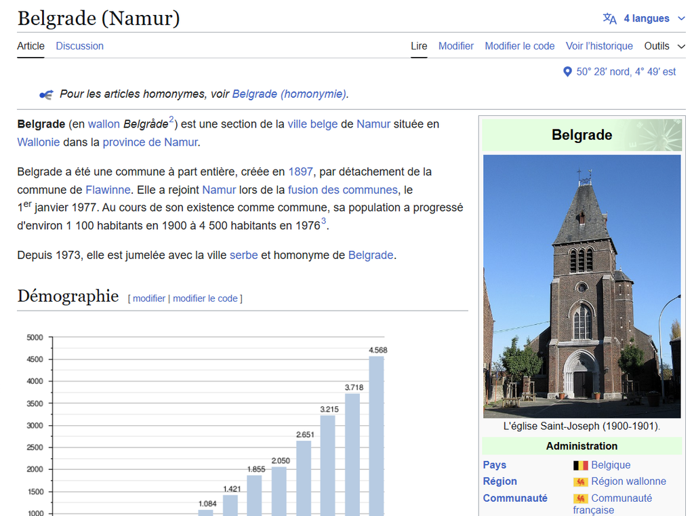Open the Namur link in first sentence
Screen dimensions: 694x516
(373, 124)
